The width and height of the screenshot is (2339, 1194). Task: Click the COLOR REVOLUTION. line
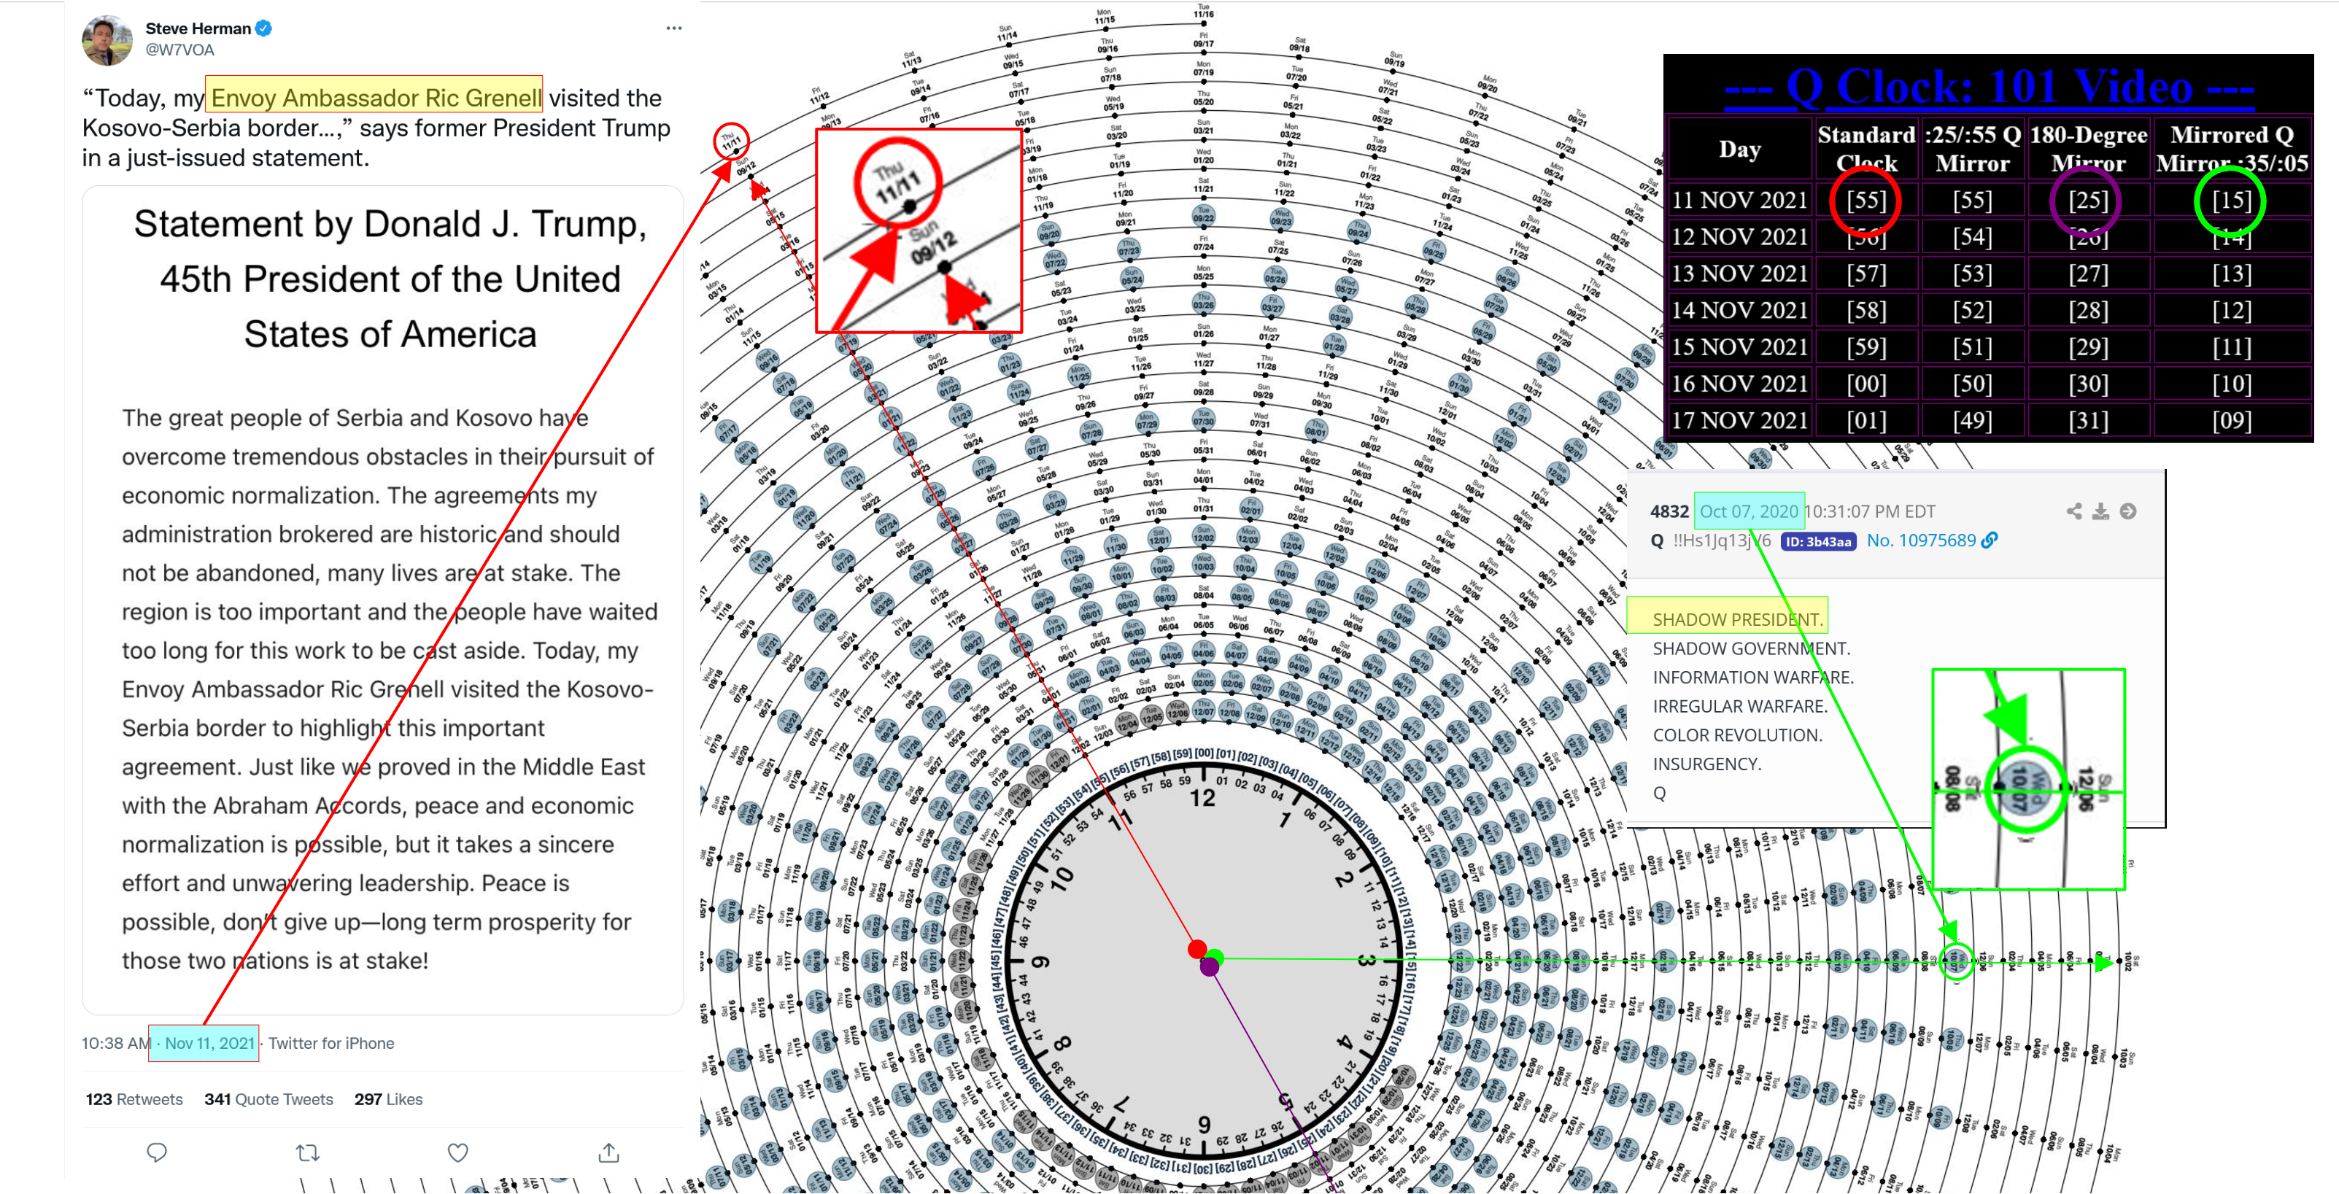(1737, 735)
